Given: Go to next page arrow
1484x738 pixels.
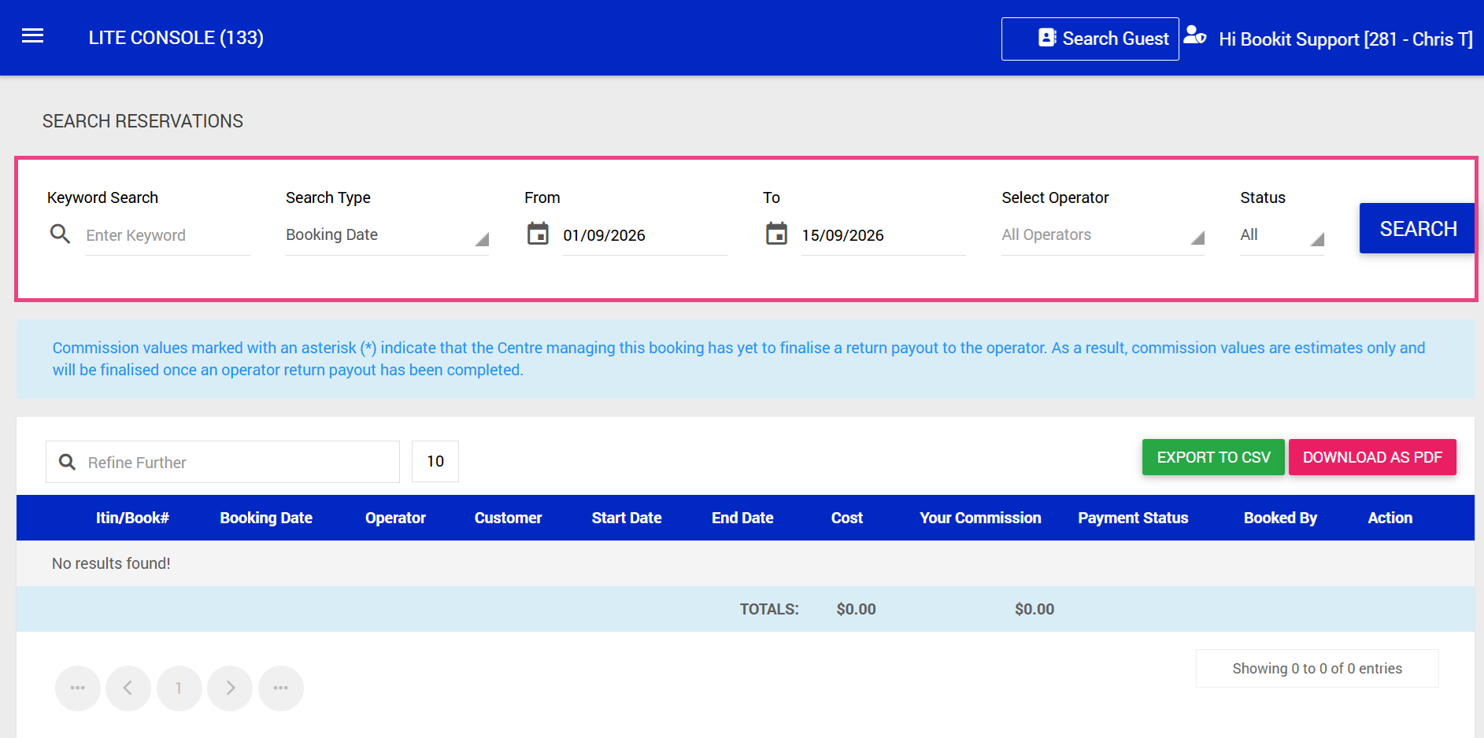Looking at the screenshot, I should (x=230, y=688).
